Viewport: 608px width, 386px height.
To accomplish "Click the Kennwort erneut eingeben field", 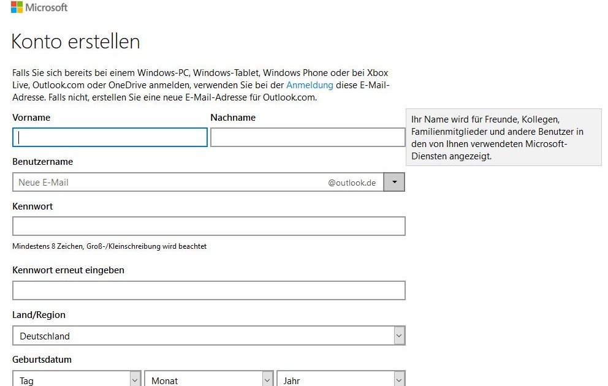I will tap(209, 290).
